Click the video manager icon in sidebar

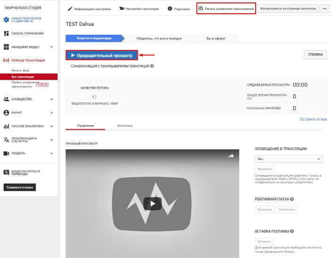[6, 47]
